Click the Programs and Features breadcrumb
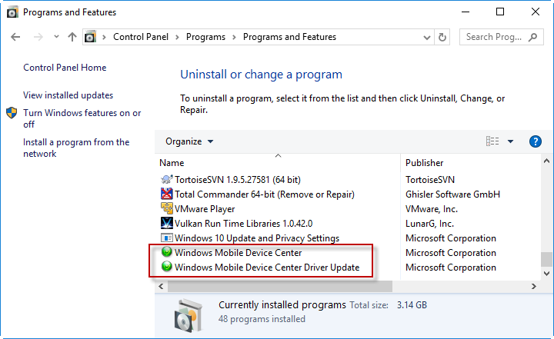The height and width of the screenshot is (339, 554). (x=289, y=37)
